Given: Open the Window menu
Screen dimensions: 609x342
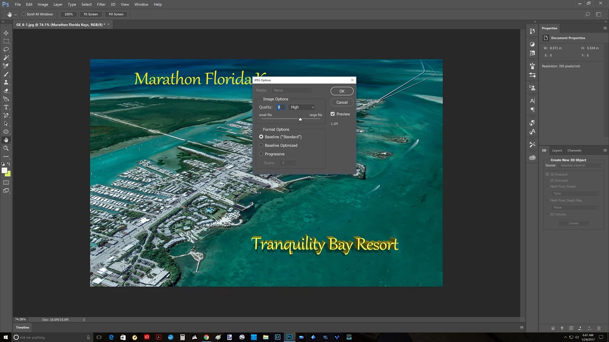Looking at the screenshot, I should click(141, 4).
